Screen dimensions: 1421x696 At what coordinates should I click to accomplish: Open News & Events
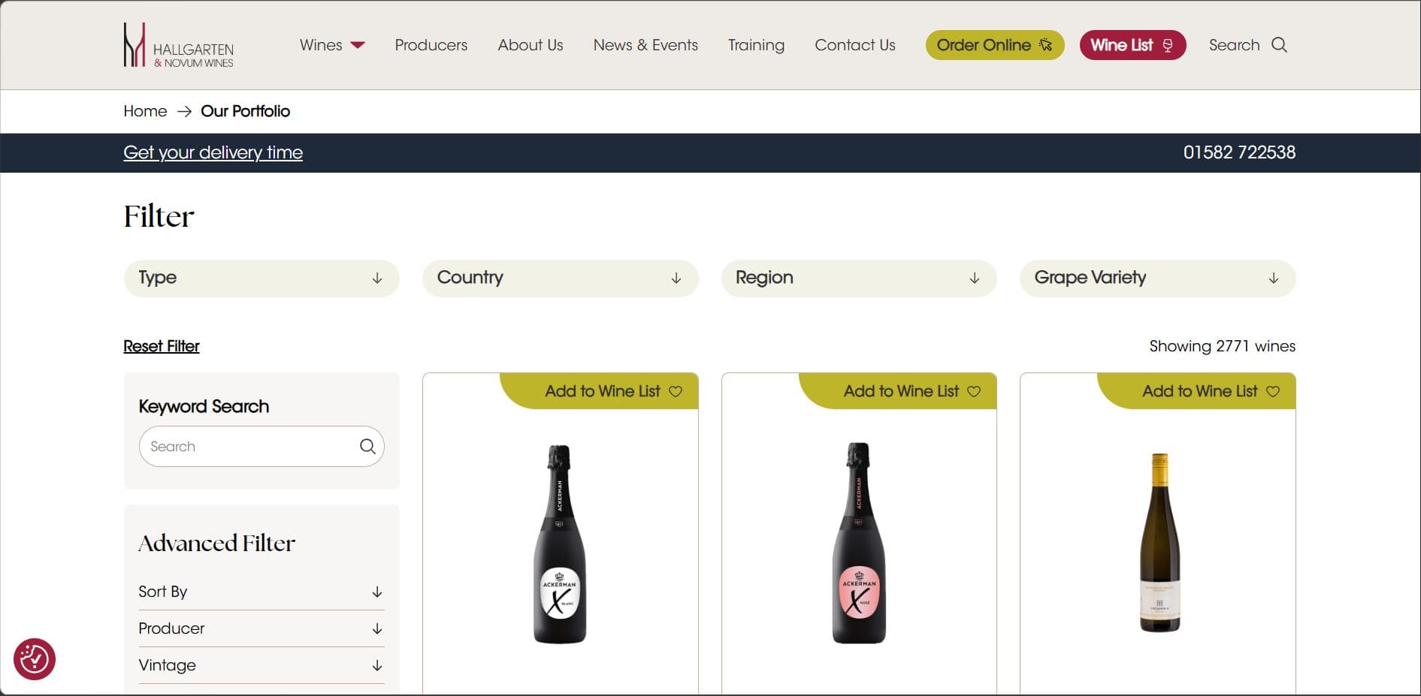pos(645,45)
